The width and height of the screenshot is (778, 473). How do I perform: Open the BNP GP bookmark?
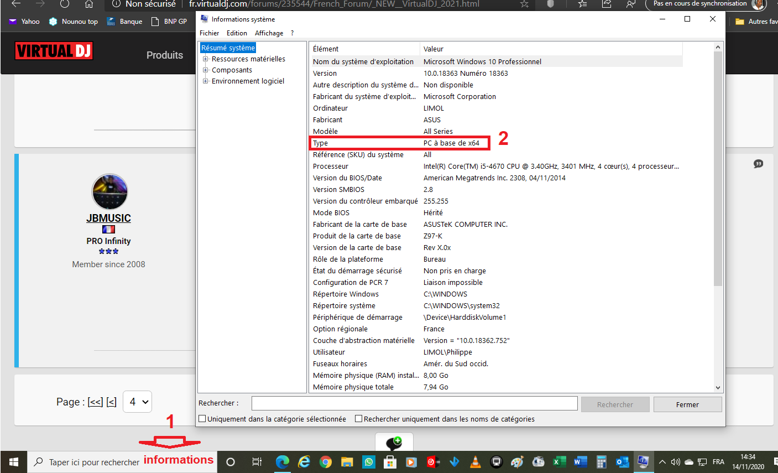pos(169,22)
